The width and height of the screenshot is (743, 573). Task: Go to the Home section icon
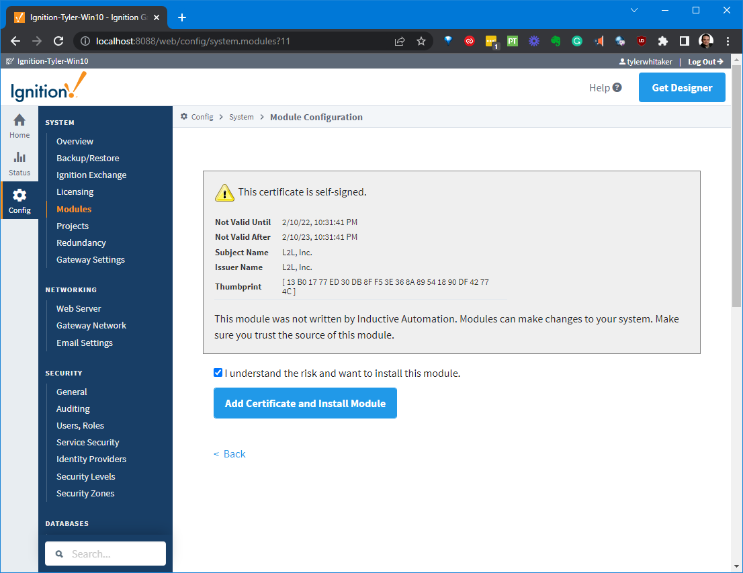click(x=19, y=120)
